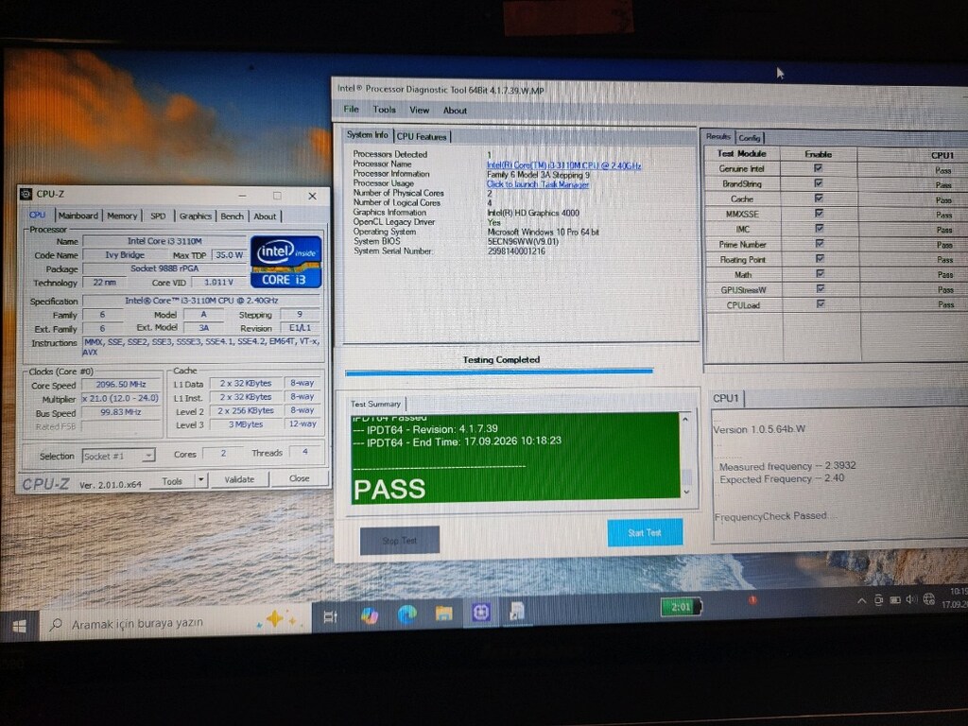
Task: Show hidden tray icons chevron
Action: [x=861, y=601]
